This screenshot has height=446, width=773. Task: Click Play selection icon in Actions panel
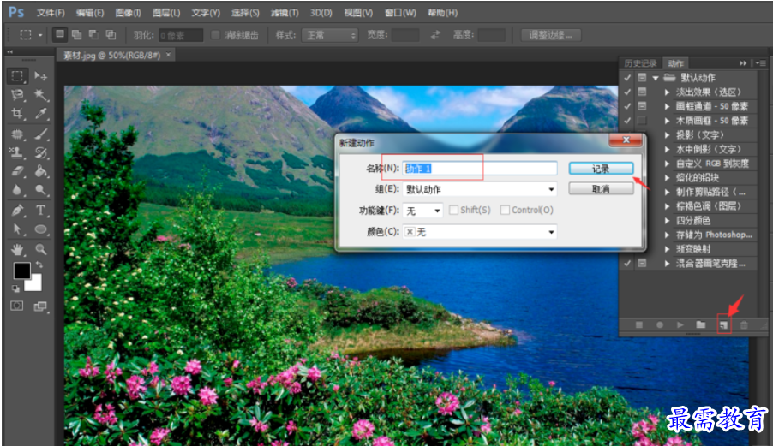coord(680,325)
